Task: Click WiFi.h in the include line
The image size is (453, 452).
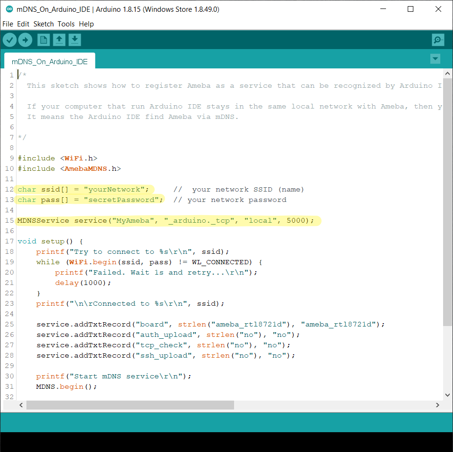Action: [79, 158]
